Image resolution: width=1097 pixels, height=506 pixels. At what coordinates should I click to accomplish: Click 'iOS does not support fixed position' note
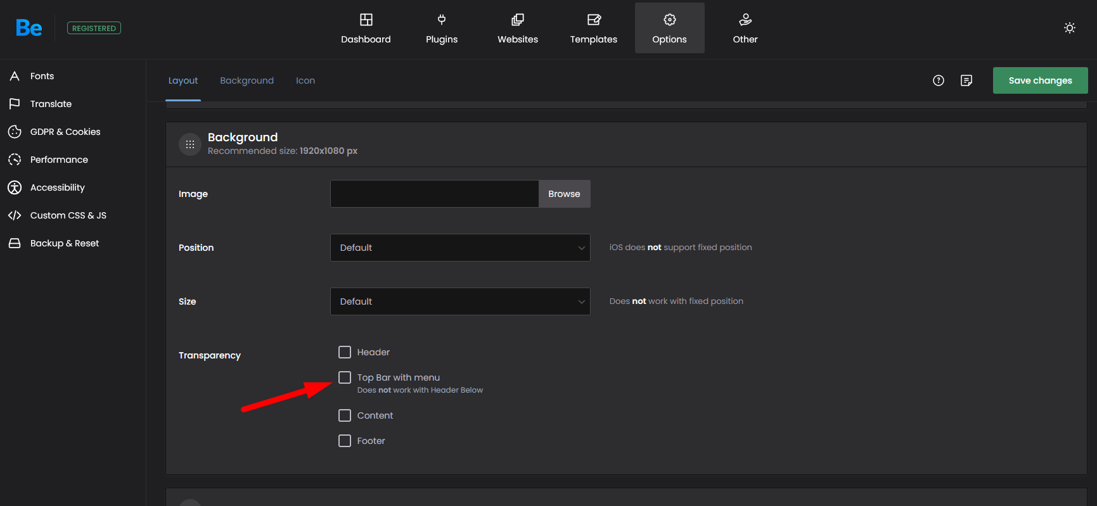click(681, 248)
